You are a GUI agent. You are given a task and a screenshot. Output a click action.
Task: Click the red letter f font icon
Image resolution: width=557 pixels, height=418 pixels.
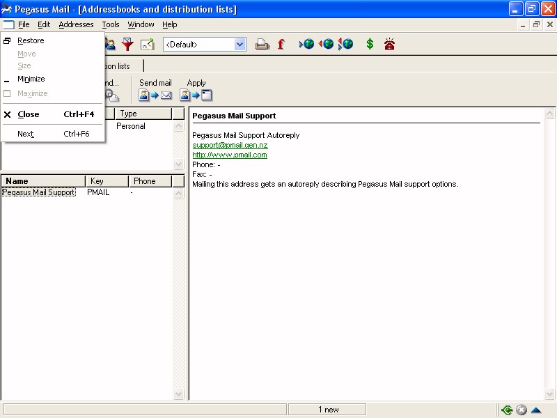(x=281, y=44)
